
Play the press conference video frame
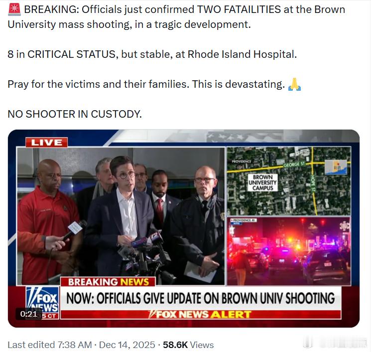pyautogui.click(x=121, y=216)
